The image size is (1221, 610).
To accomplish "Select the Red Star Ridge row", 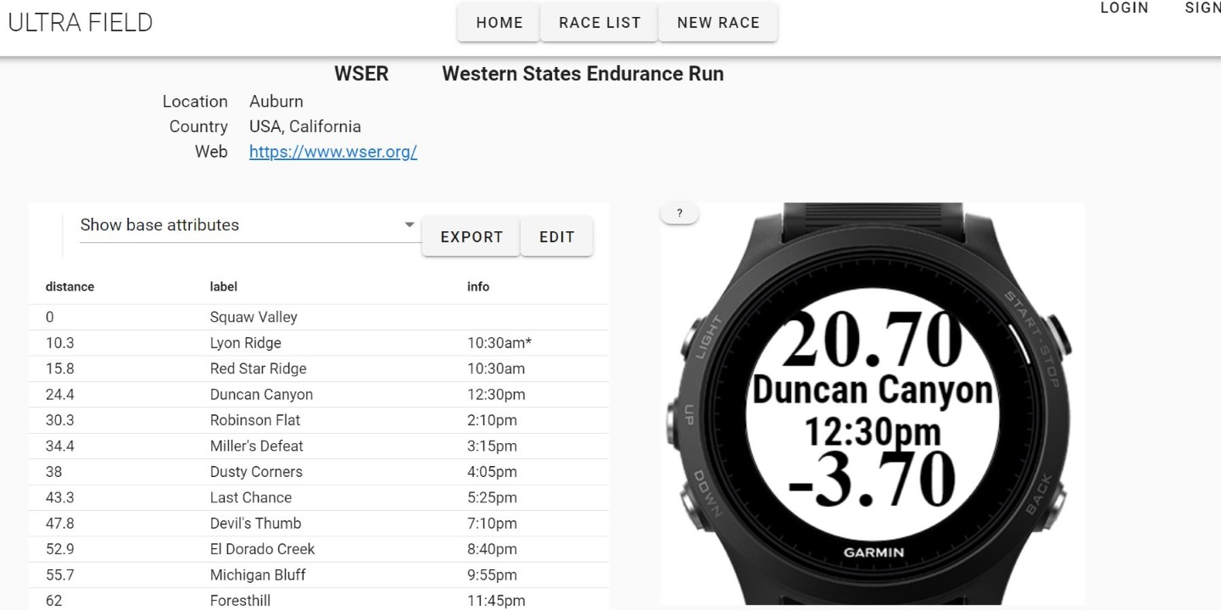I will point(319,369).
